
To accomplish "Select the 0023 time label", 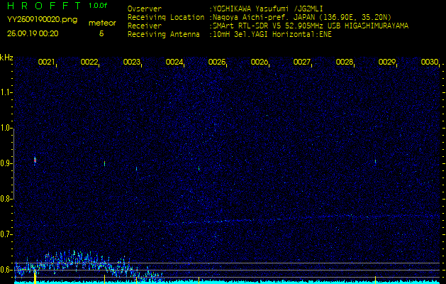I will click(x=131, y=62).
